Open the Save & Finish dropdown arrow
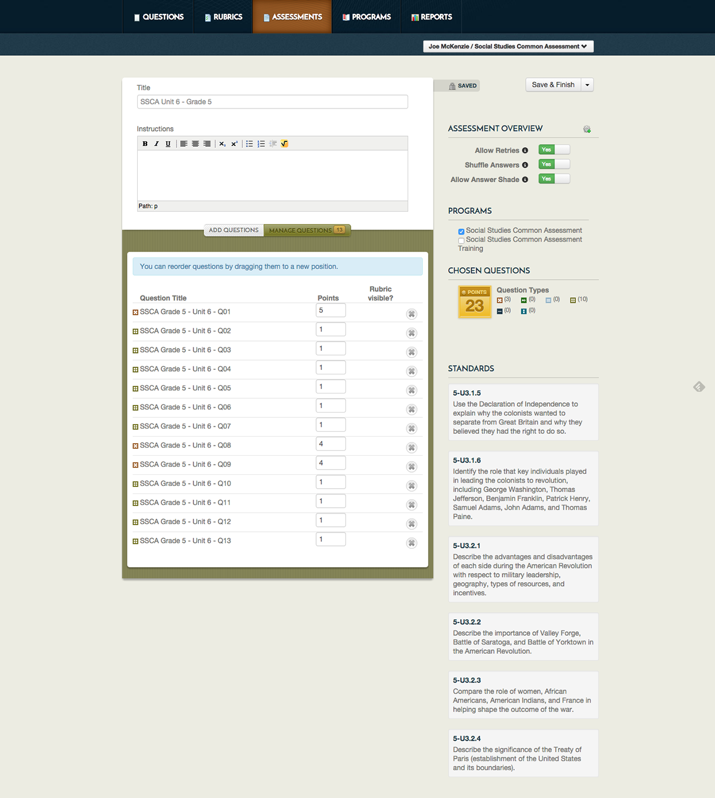Viewport: 715px width, 798px height. coord(587,85)
